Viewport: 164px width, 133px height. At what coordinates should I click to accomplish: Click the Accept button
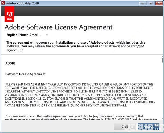pyautogui.click(x=148, y=126)
